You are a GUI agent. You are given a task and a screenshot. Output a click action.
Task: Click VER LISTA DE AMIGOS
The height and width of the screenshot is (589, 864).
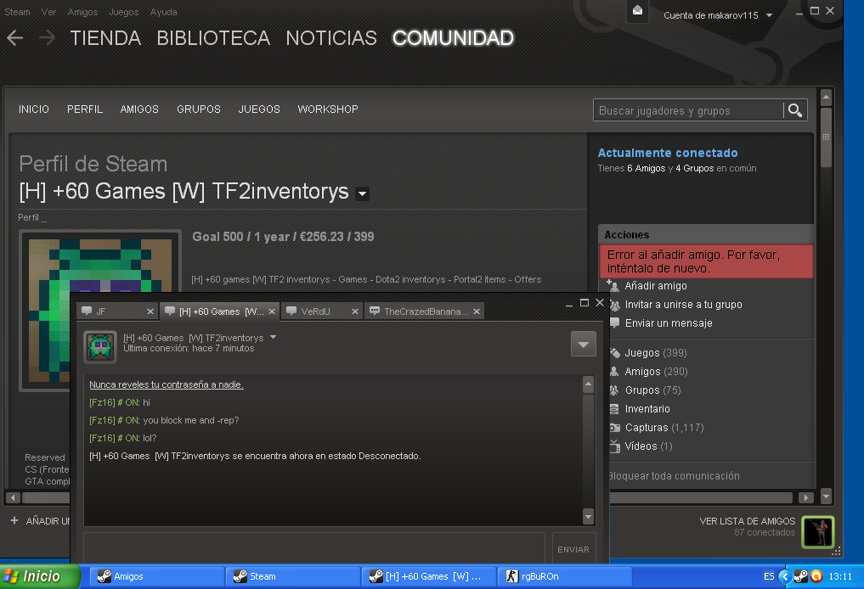pos(747,521)
